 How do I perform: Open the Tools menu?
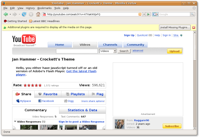pos(57,8)
